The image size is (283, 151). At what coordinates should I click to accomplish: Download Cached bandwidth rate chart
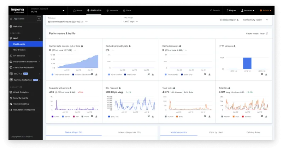153,74
